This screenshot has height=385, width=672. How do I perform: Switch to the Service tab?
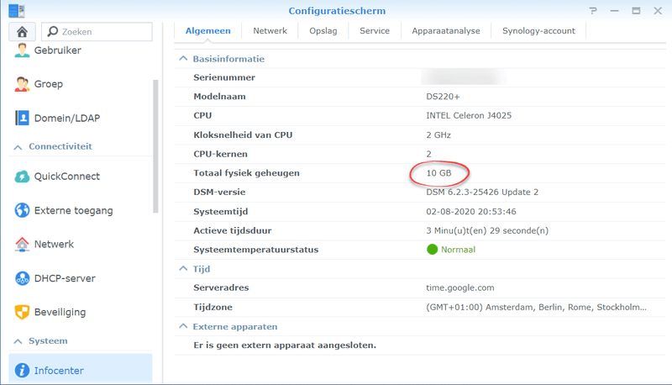375,31
